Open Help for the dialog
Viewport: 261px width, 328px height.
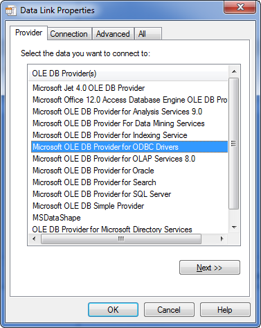point(225,310)
